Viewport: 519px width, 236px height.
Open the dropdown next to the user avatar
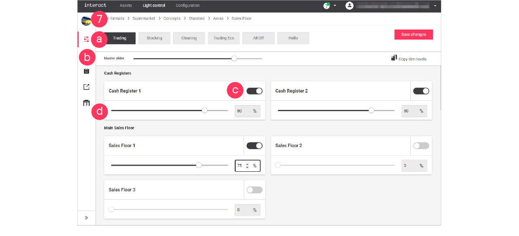(x=435, y=6)
